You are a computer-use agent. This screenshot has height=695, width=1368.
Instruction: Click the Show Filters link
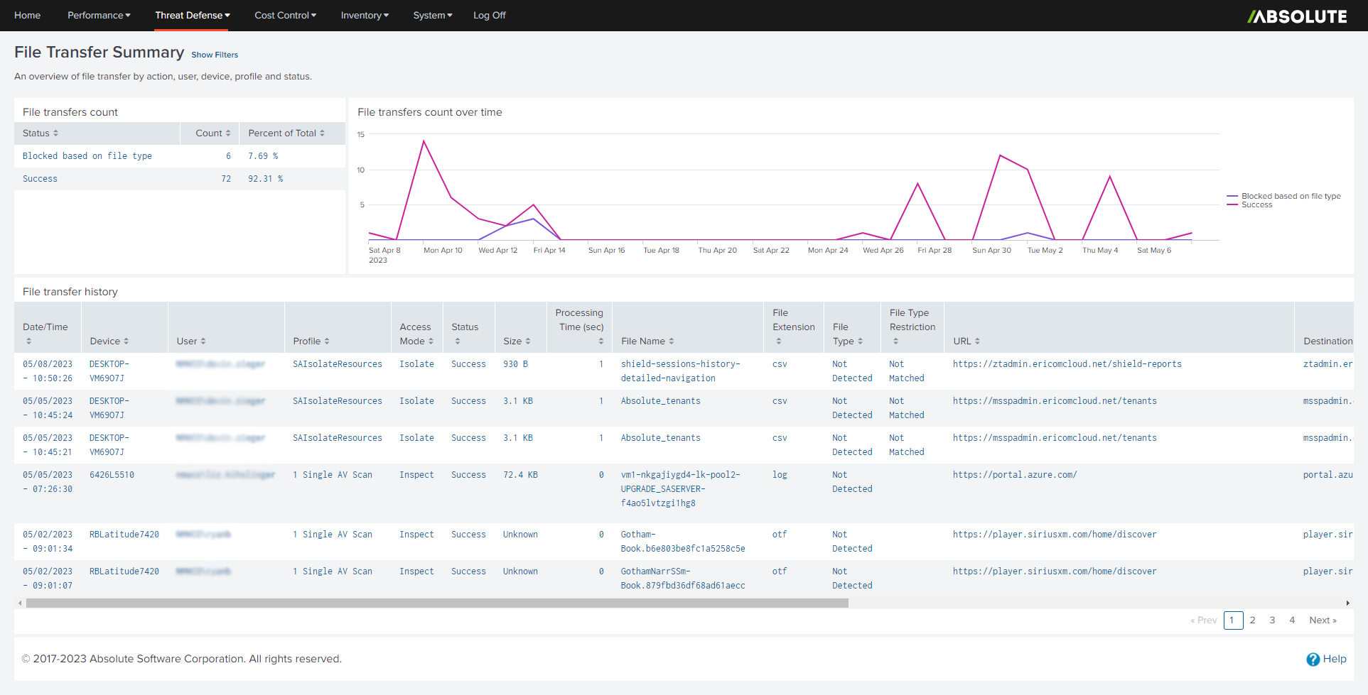215,55
